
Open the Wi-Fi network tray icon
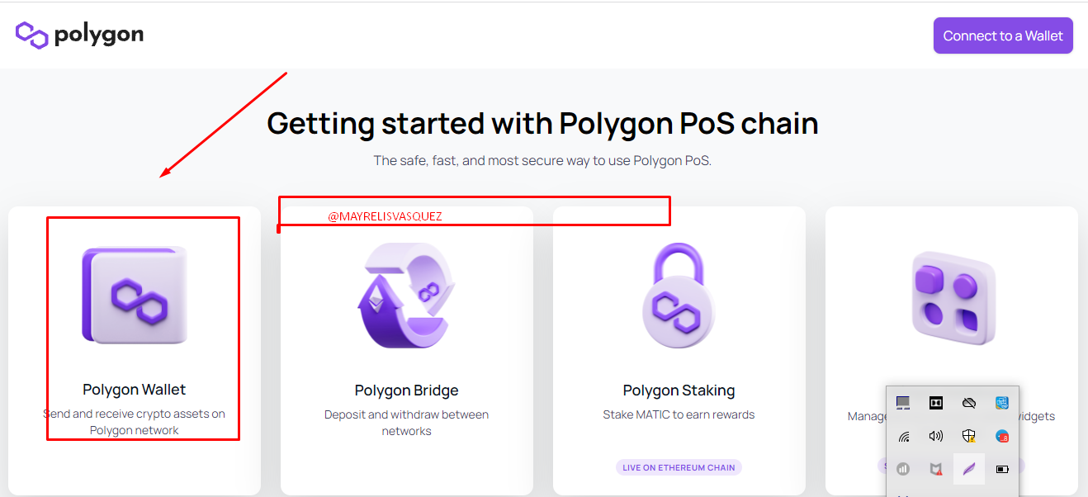point(903,436)
